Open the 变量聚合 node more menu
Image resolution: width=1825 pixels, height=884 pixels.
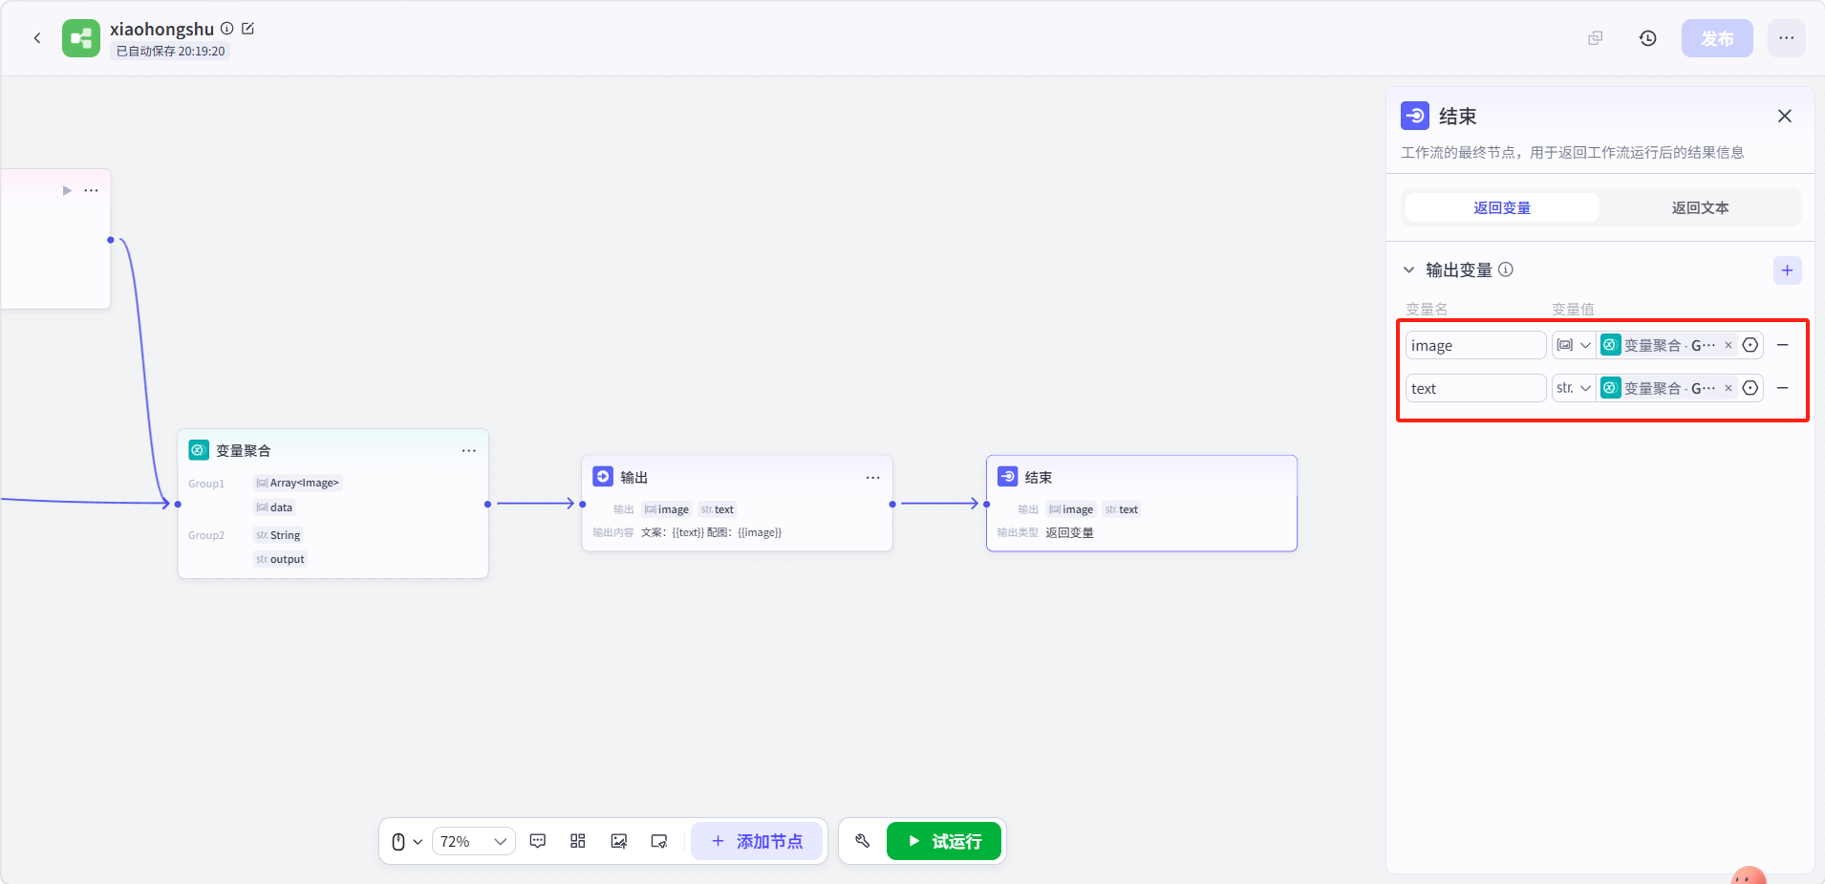point(469,450)
